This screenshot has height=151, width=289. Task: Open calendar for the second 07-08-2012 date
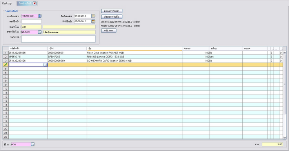(x=93, y=22)
